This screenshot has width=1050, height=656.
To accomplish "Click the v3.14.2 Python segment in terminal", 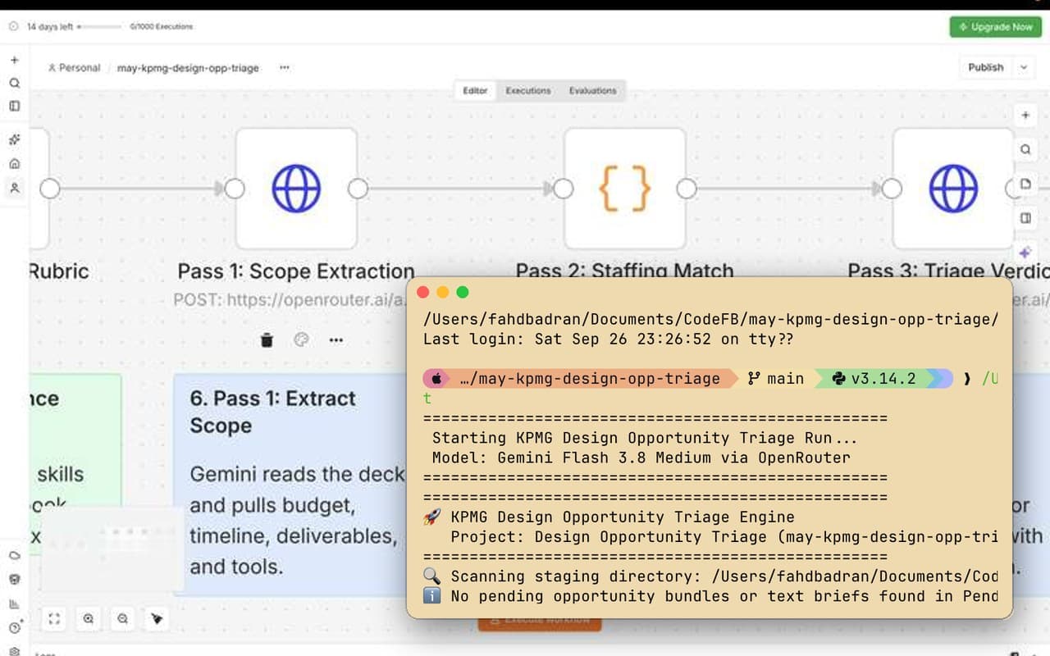I will (874, 378).
